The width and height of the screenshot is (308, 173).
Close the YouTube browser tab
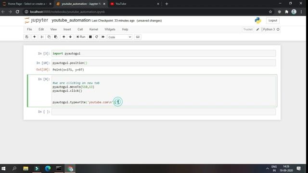(x=158, y=4)
